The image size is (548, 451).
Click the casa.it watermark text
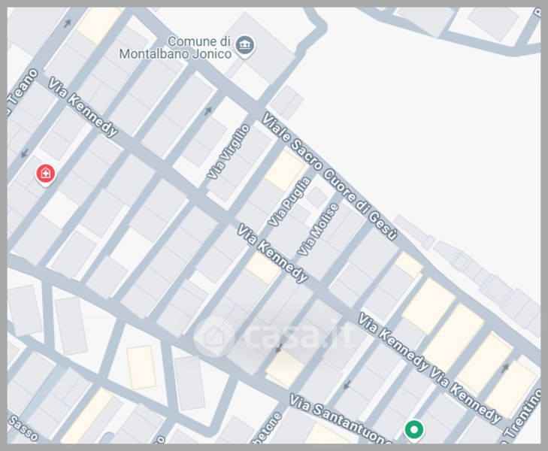click(x=299, y=336)
